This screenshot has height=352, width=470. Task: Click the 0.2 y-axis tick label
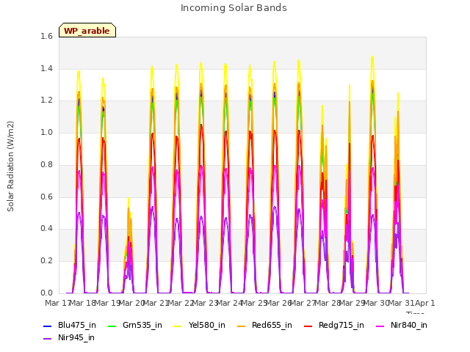[x=46, y=261]
